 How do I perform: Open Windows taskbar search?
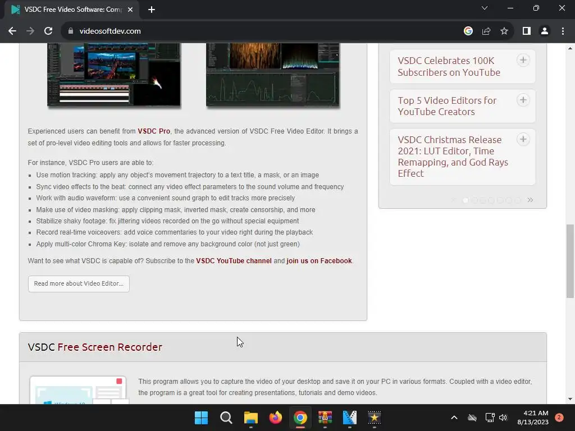point(226,418)
